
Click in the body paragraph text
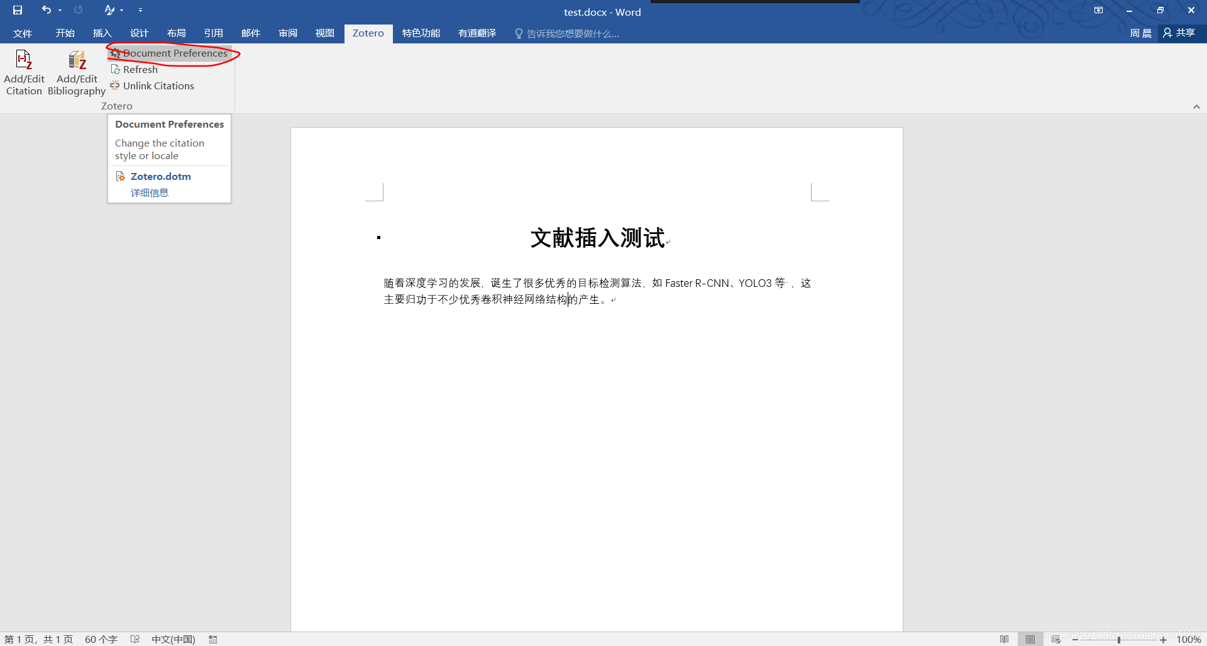[x=597, y=291]
